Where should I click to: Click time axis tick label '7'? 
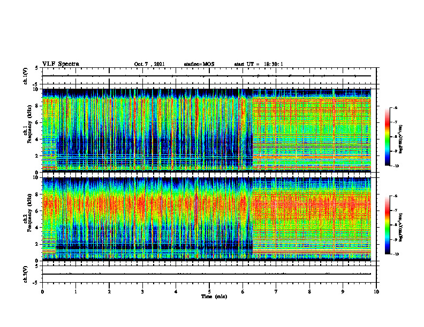point(276,292)
